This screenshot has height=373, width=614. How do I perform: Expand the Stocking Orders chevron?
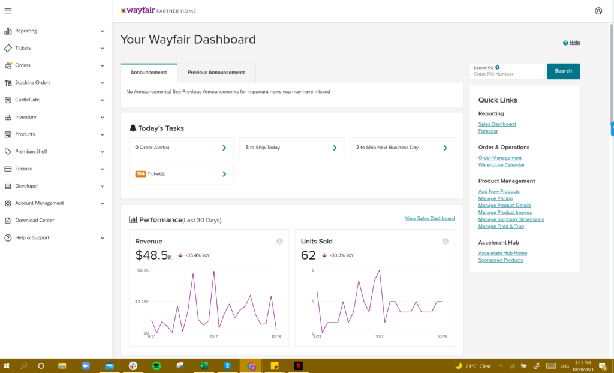(x=103, y=83)
